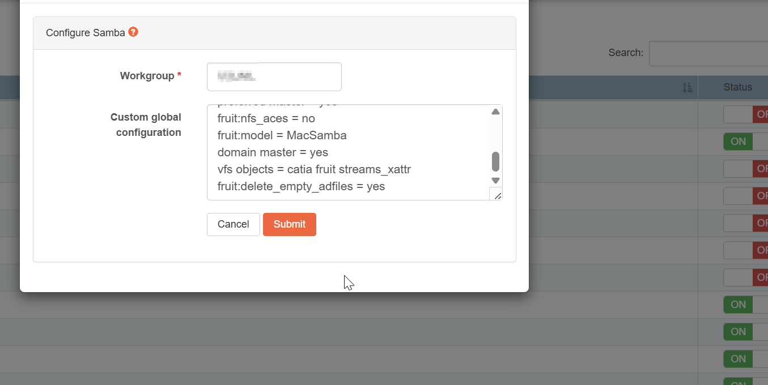Screen dimensions: 768x385
Task: Toggle the fourth row's OFF status switch
Action: (745, 196)
